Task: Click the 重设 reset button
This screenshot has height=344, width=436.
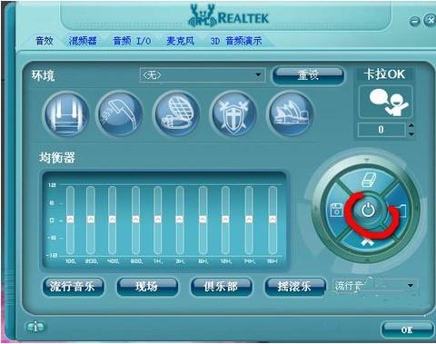Action: coord(308,75)
